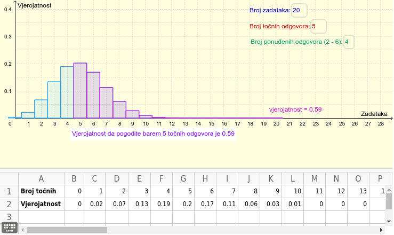
Task: Click cell 'Vjerojatnost' in column A
Action: click(x=41, y=205)
